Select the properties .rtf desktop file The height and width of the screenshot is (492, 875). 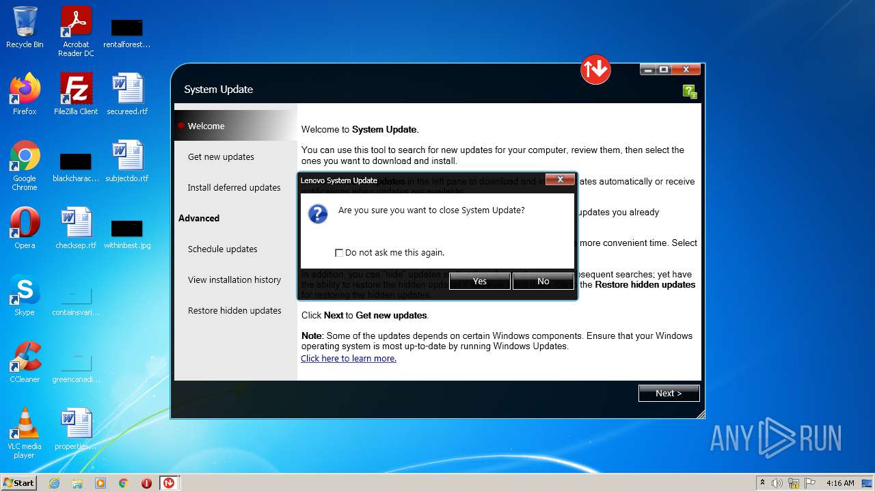76,429
